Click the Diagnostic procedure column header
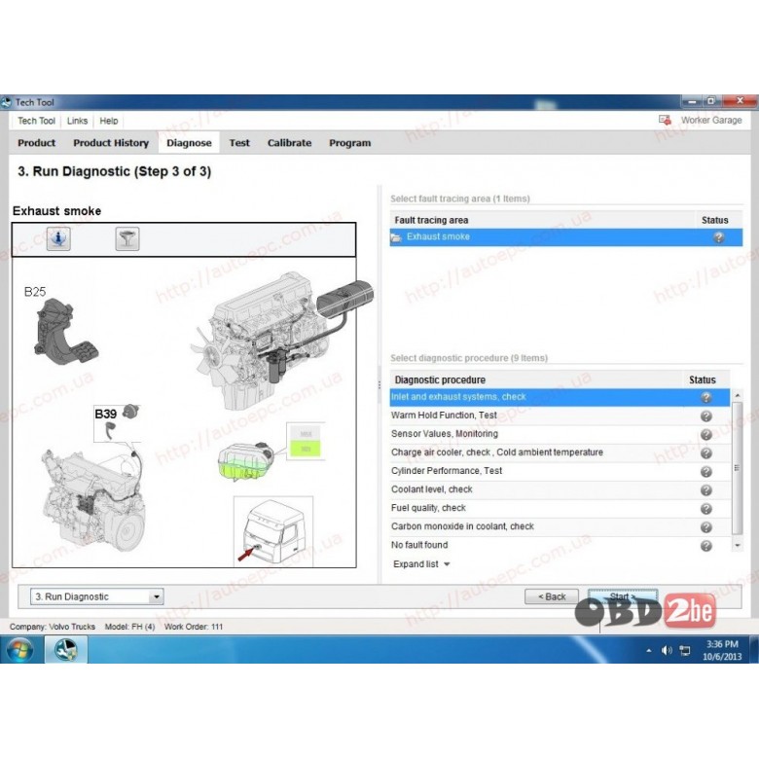 coord(536,379)
